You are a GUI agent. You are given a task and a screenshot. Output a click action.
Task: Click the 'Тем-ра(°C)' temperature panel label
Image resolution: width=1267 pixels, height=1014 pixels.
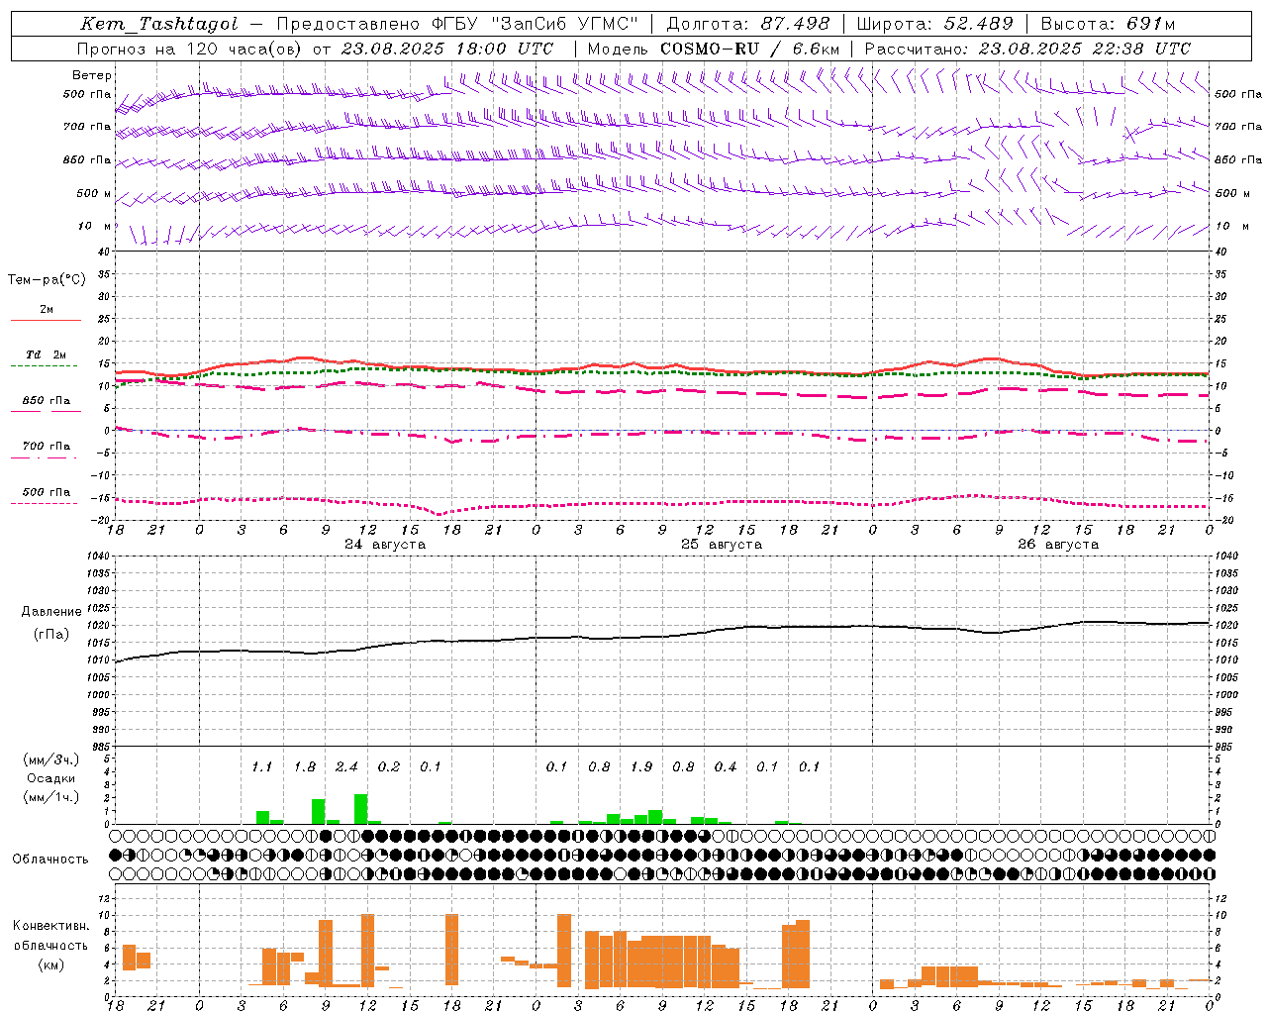tap(47, 280)
